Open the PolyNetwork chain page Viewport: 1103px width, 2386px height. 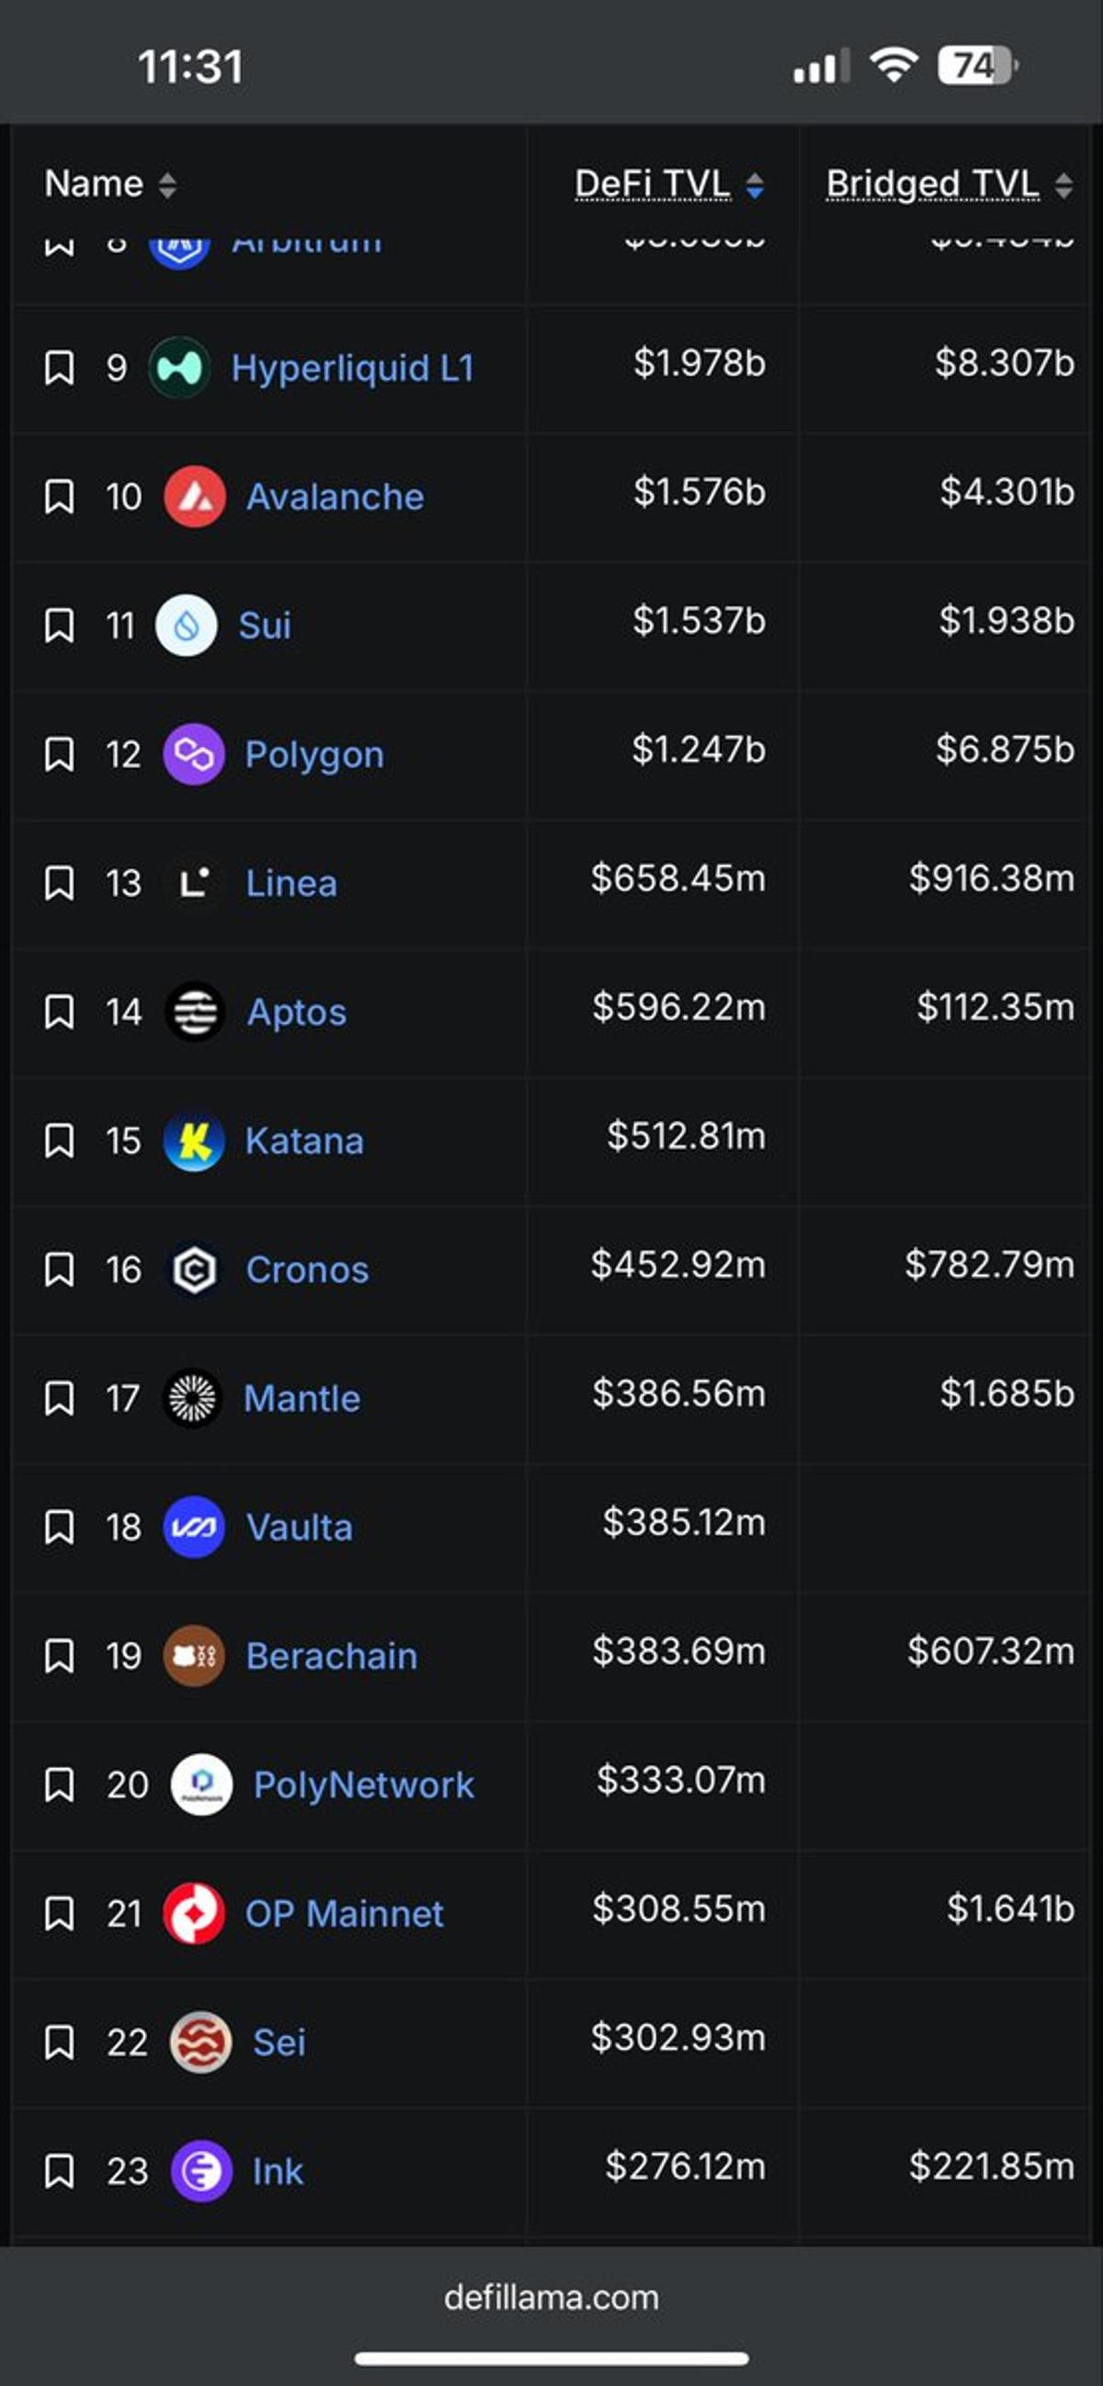tap(363, 1784)
